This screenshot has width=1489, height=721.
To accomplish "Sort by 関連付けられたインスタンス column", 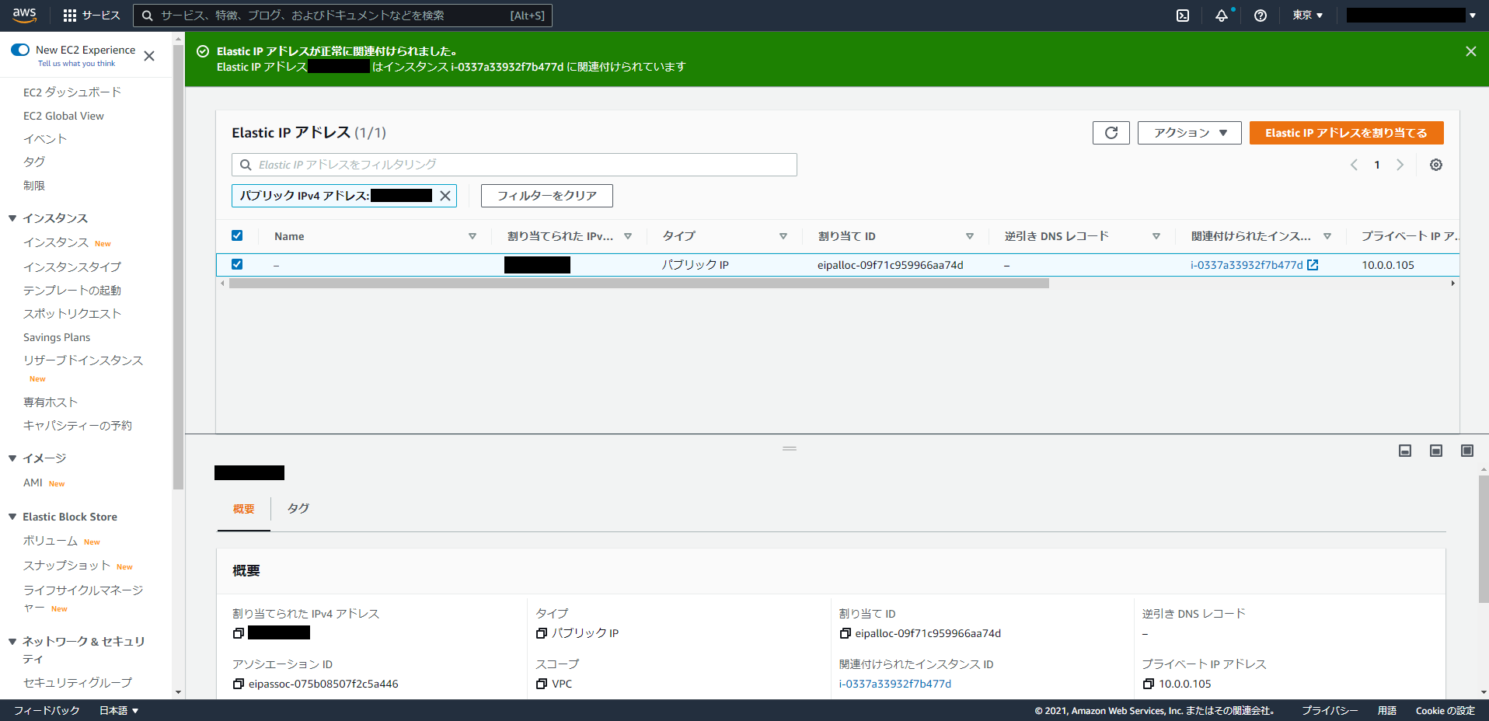I will (x=1327, y=236).
